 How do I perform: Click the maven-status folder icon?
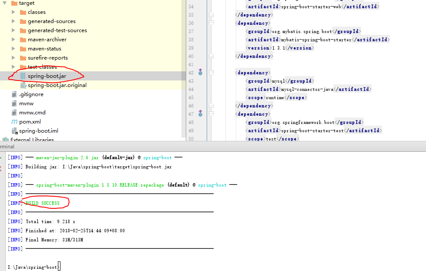pos(23,49)
